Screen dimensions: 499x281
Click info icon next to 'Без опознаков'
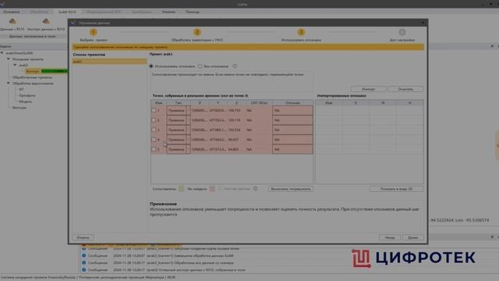235,66
